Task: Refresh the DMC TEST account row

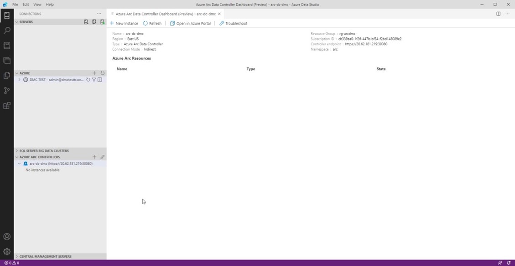Action: click(88, 80)
